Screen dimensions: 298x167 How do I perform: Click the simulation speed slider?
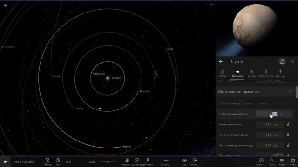tap(108, 162)
